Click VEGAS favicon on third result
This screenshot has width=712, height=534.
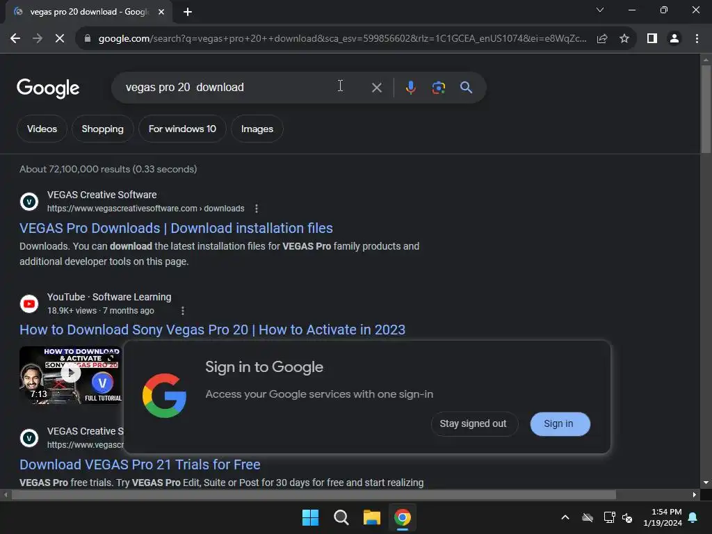click(29, 438)
